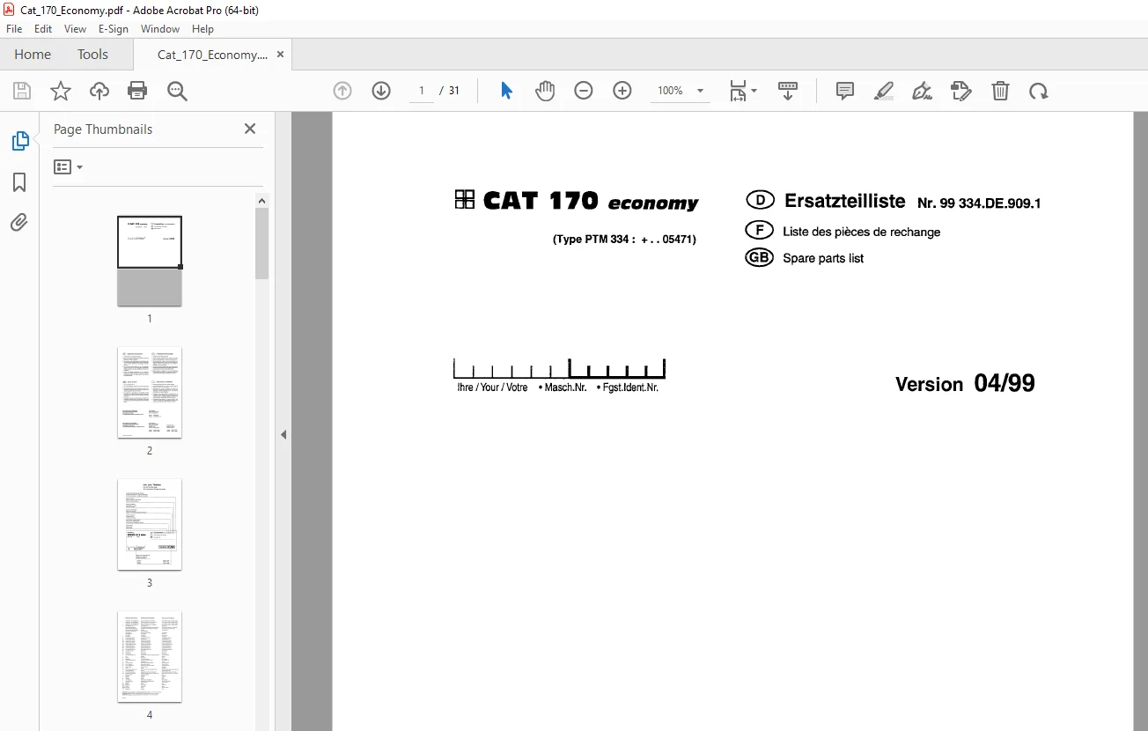The height and width of the screenshot is (731, 1148).
Task: Click the 'Fgst.Ident.Nr.' label text
Action: pyautogui.click(x=630, y=388)
